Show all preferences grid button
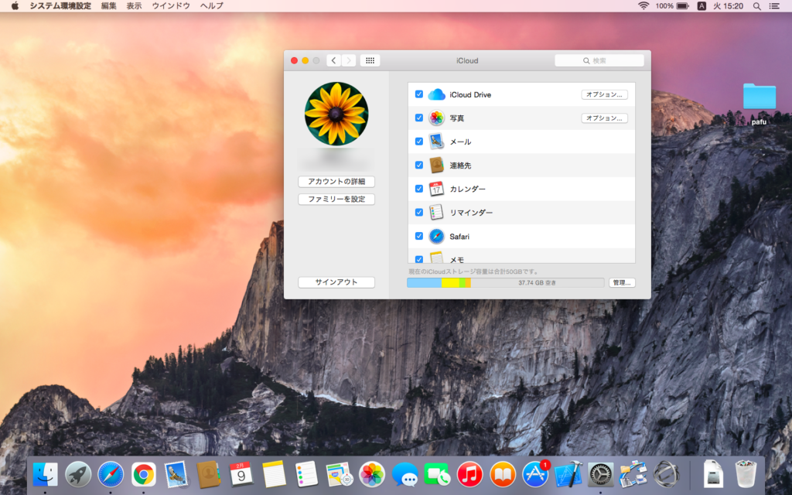Screen dimensions: 792x495 pyautogui.click(x=370, y=60)
